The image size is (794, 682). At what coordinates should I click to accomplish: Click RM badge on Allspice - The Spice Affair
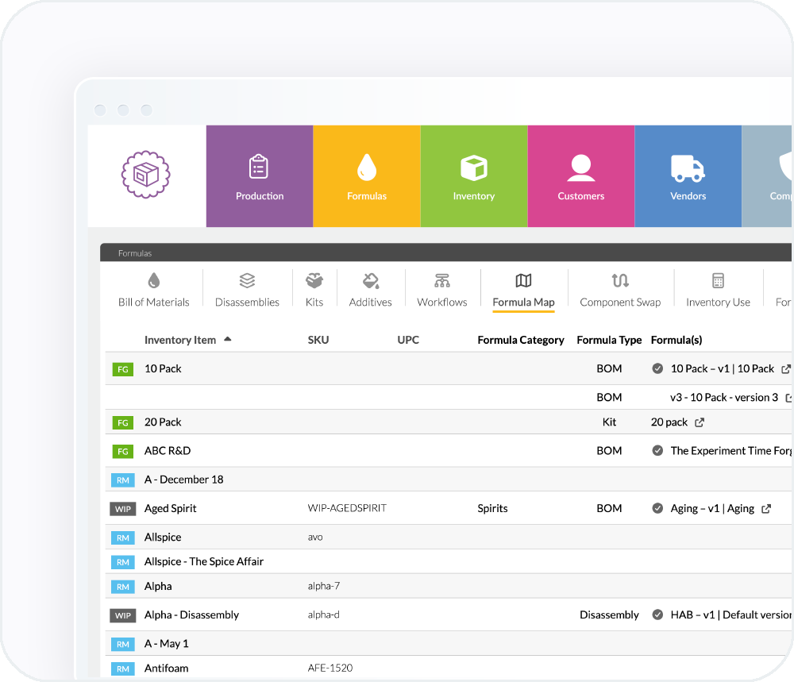click(123, 562)
